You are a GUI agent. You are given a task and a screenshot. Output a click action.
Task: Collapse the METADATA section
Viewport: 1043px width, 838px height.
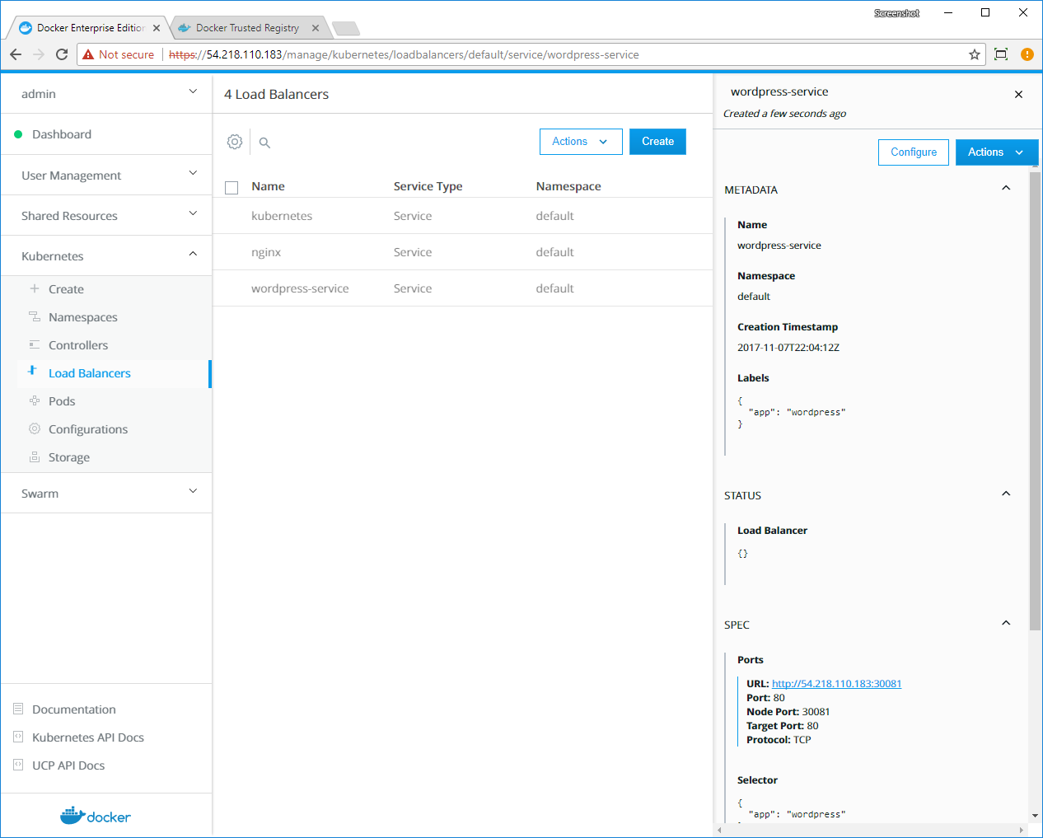(1005, 189)
